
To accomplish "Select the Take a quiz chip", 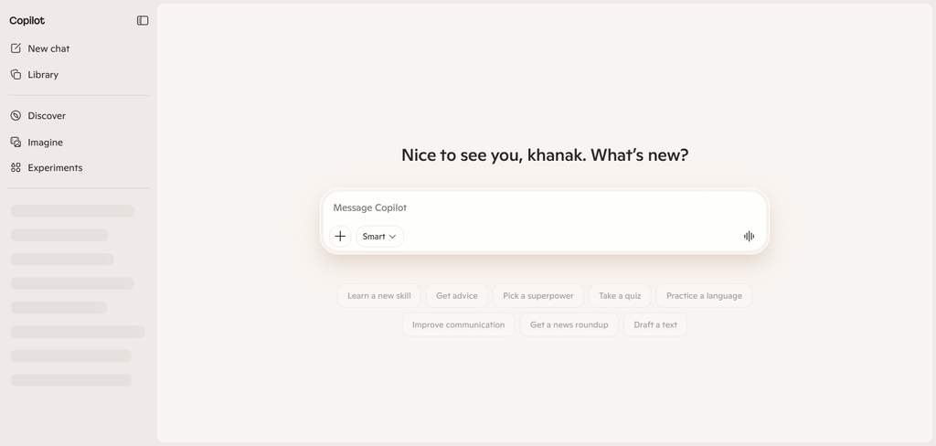I will point(620,295).
